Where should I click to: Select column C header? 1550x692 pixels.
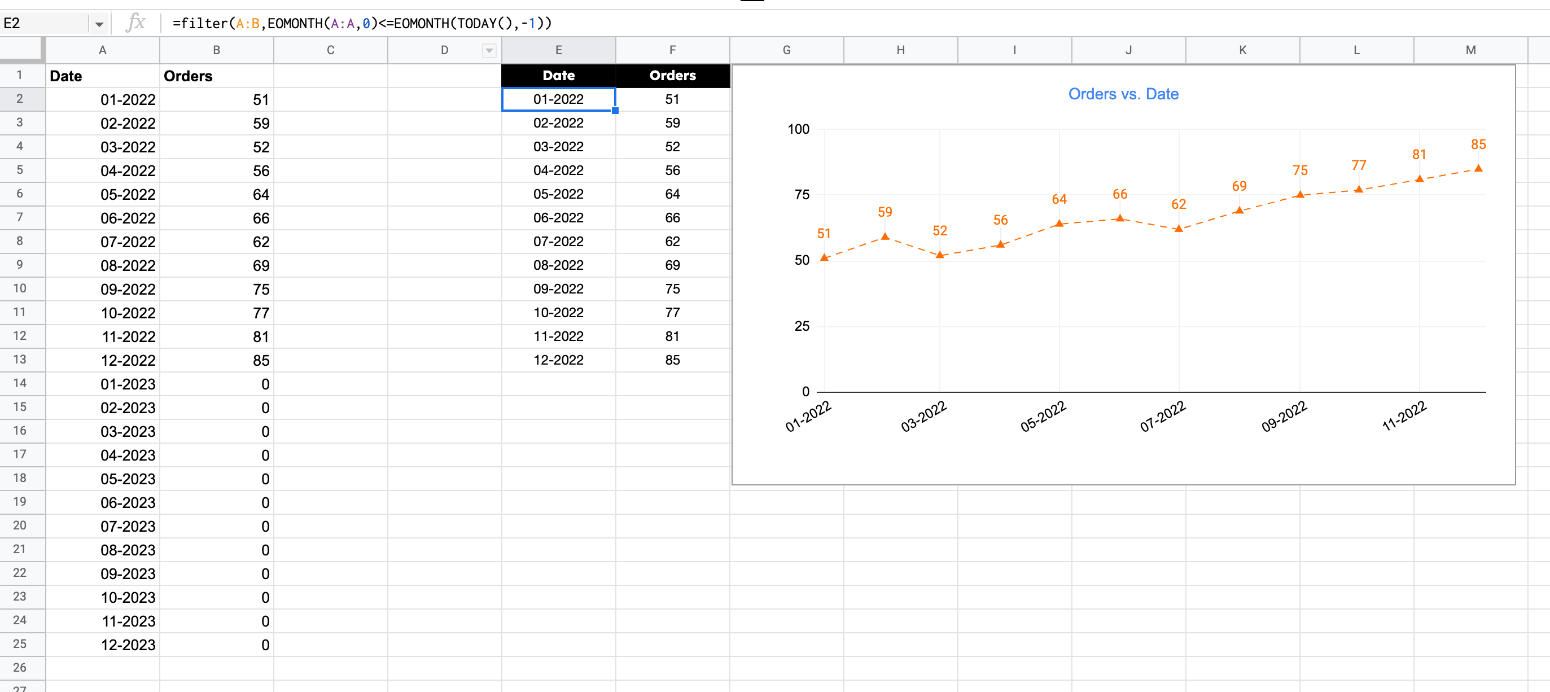(x=330, y=51)
